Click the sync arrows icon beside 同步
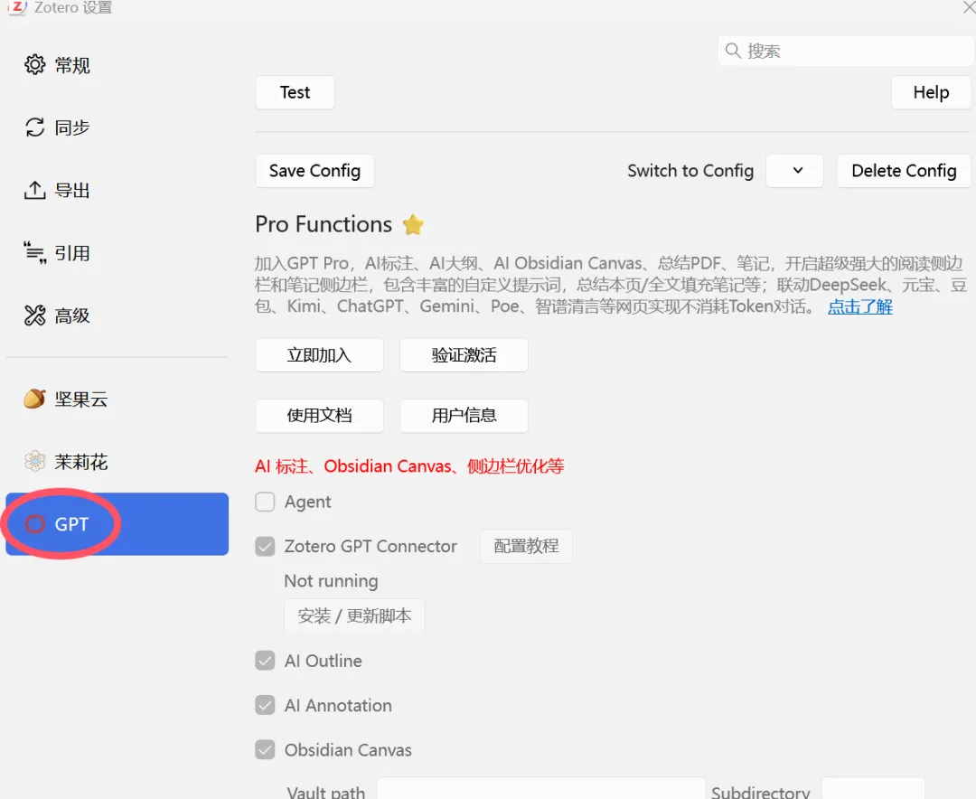Image resolution: width=976 pixels, height=799 pixels. 35,127
